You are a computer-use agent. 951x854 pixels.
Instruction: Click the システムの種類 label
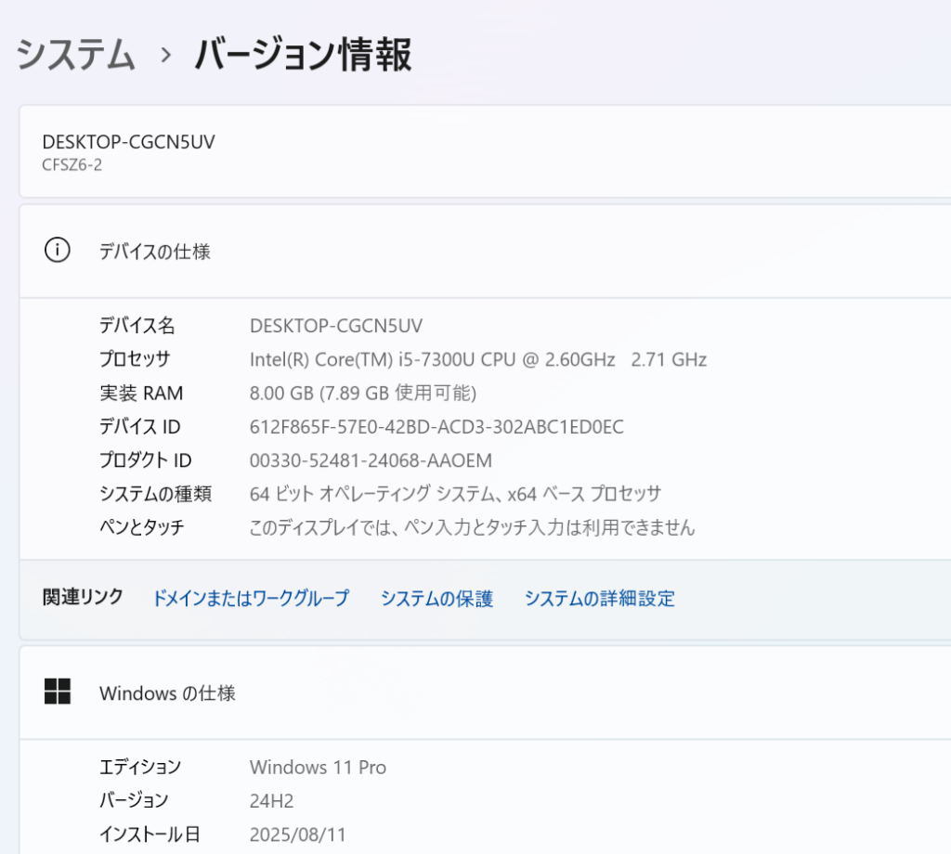[156, 494]
